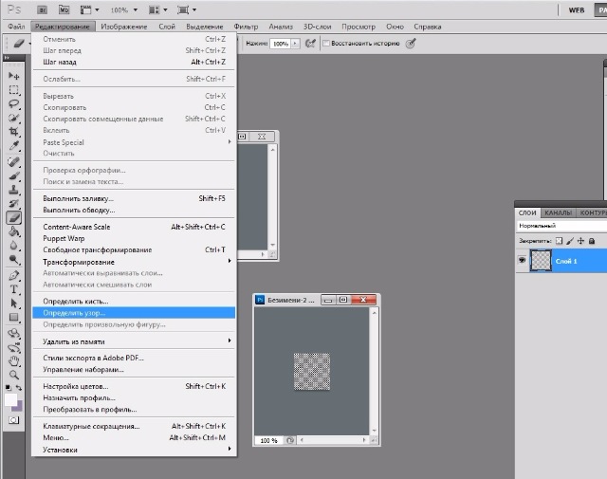Viewport: 607px width, 479px height.
Task: Choose Определить узор... from the menu
Action: (x=133, y=312)
